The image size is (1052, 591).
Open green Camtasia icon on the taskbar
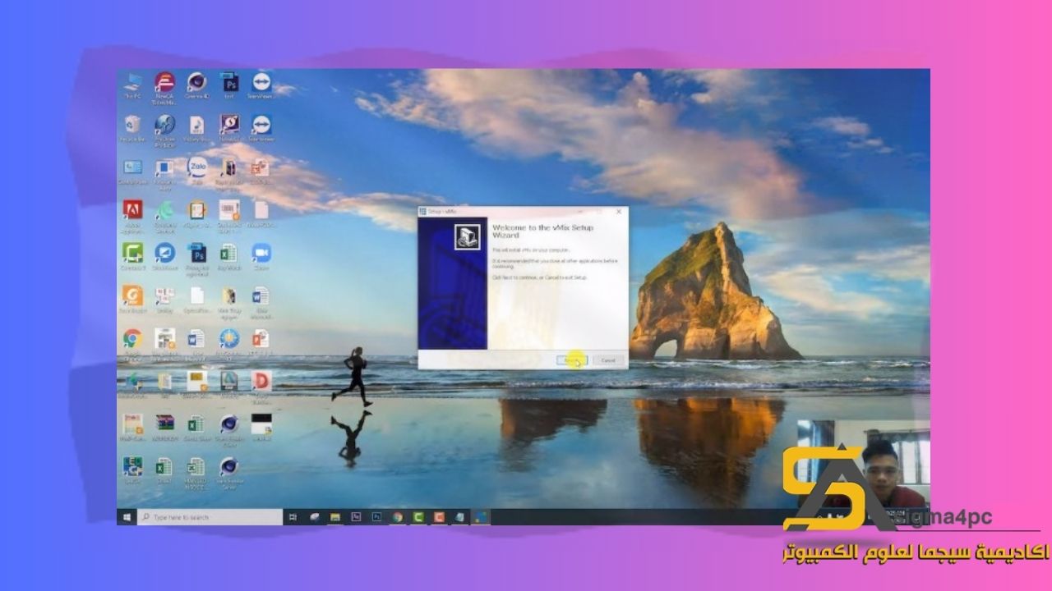click(x=418, y=517)
